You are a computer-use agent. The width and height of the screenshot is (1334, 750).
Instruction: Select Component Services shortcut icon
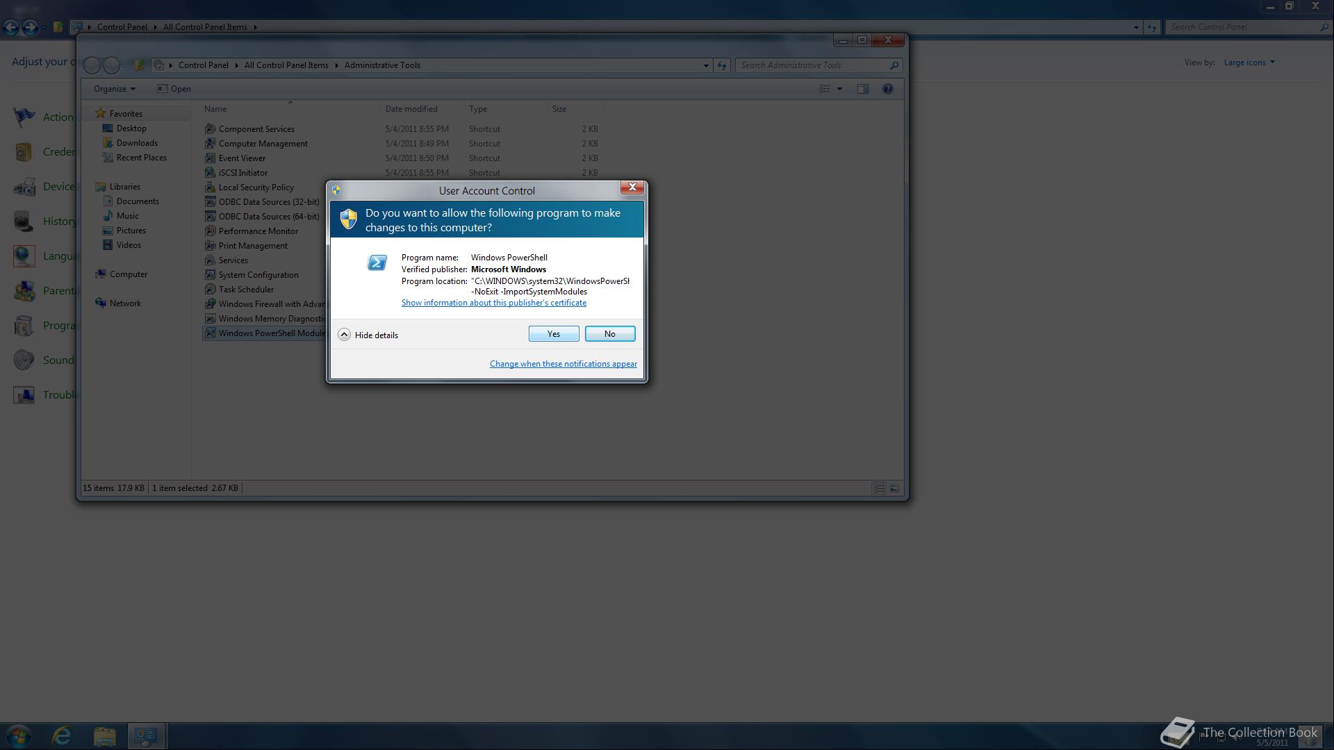[x=210, y=129]
